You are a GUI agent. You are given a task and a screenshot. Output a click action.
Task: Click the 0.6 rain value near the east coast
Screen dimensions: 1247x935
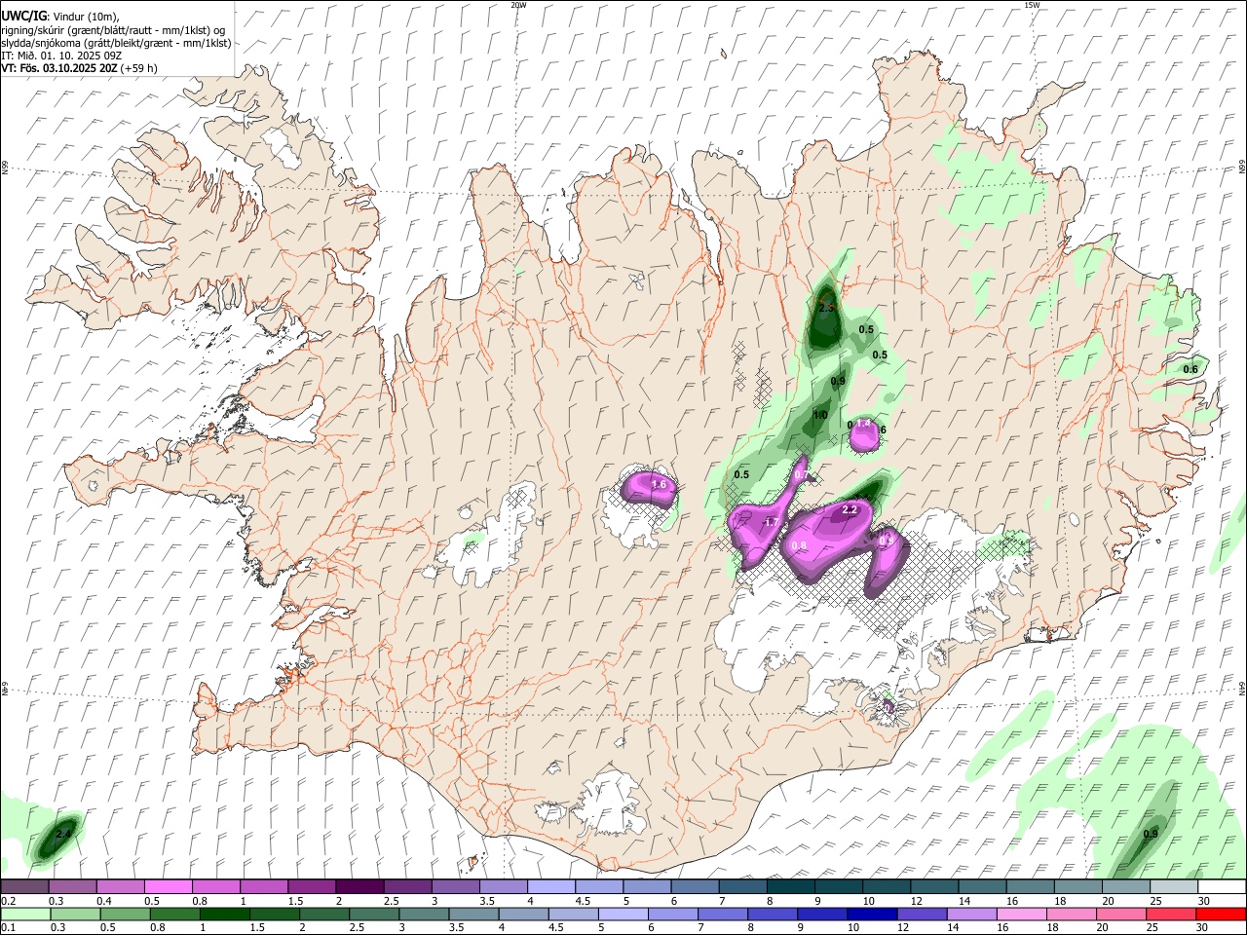(x=1190, y=369)
